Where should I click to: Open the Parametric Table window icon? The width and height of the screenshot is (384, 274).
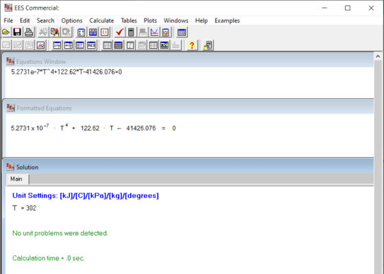107,45
